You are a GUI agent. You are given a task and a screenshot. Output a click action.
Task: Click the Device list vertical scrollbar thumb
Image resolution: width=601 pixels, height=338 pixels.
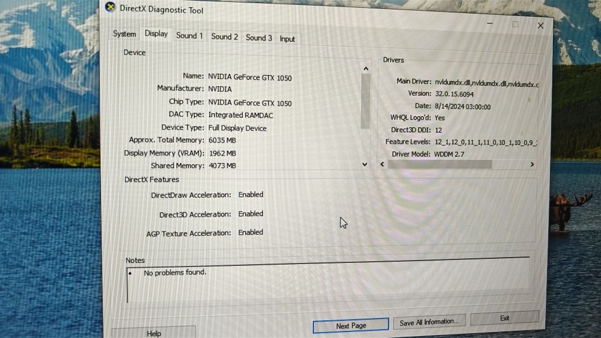[365, 101]
